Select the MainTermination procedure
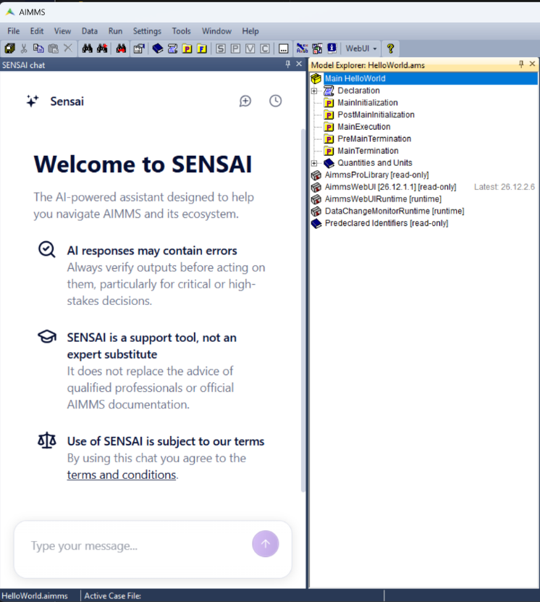 click(368, 151)
